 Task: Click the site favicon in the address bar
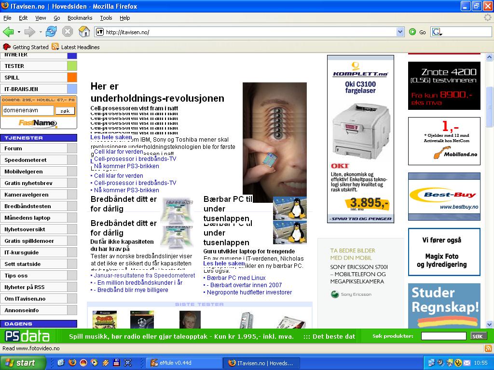pos(100,32)
